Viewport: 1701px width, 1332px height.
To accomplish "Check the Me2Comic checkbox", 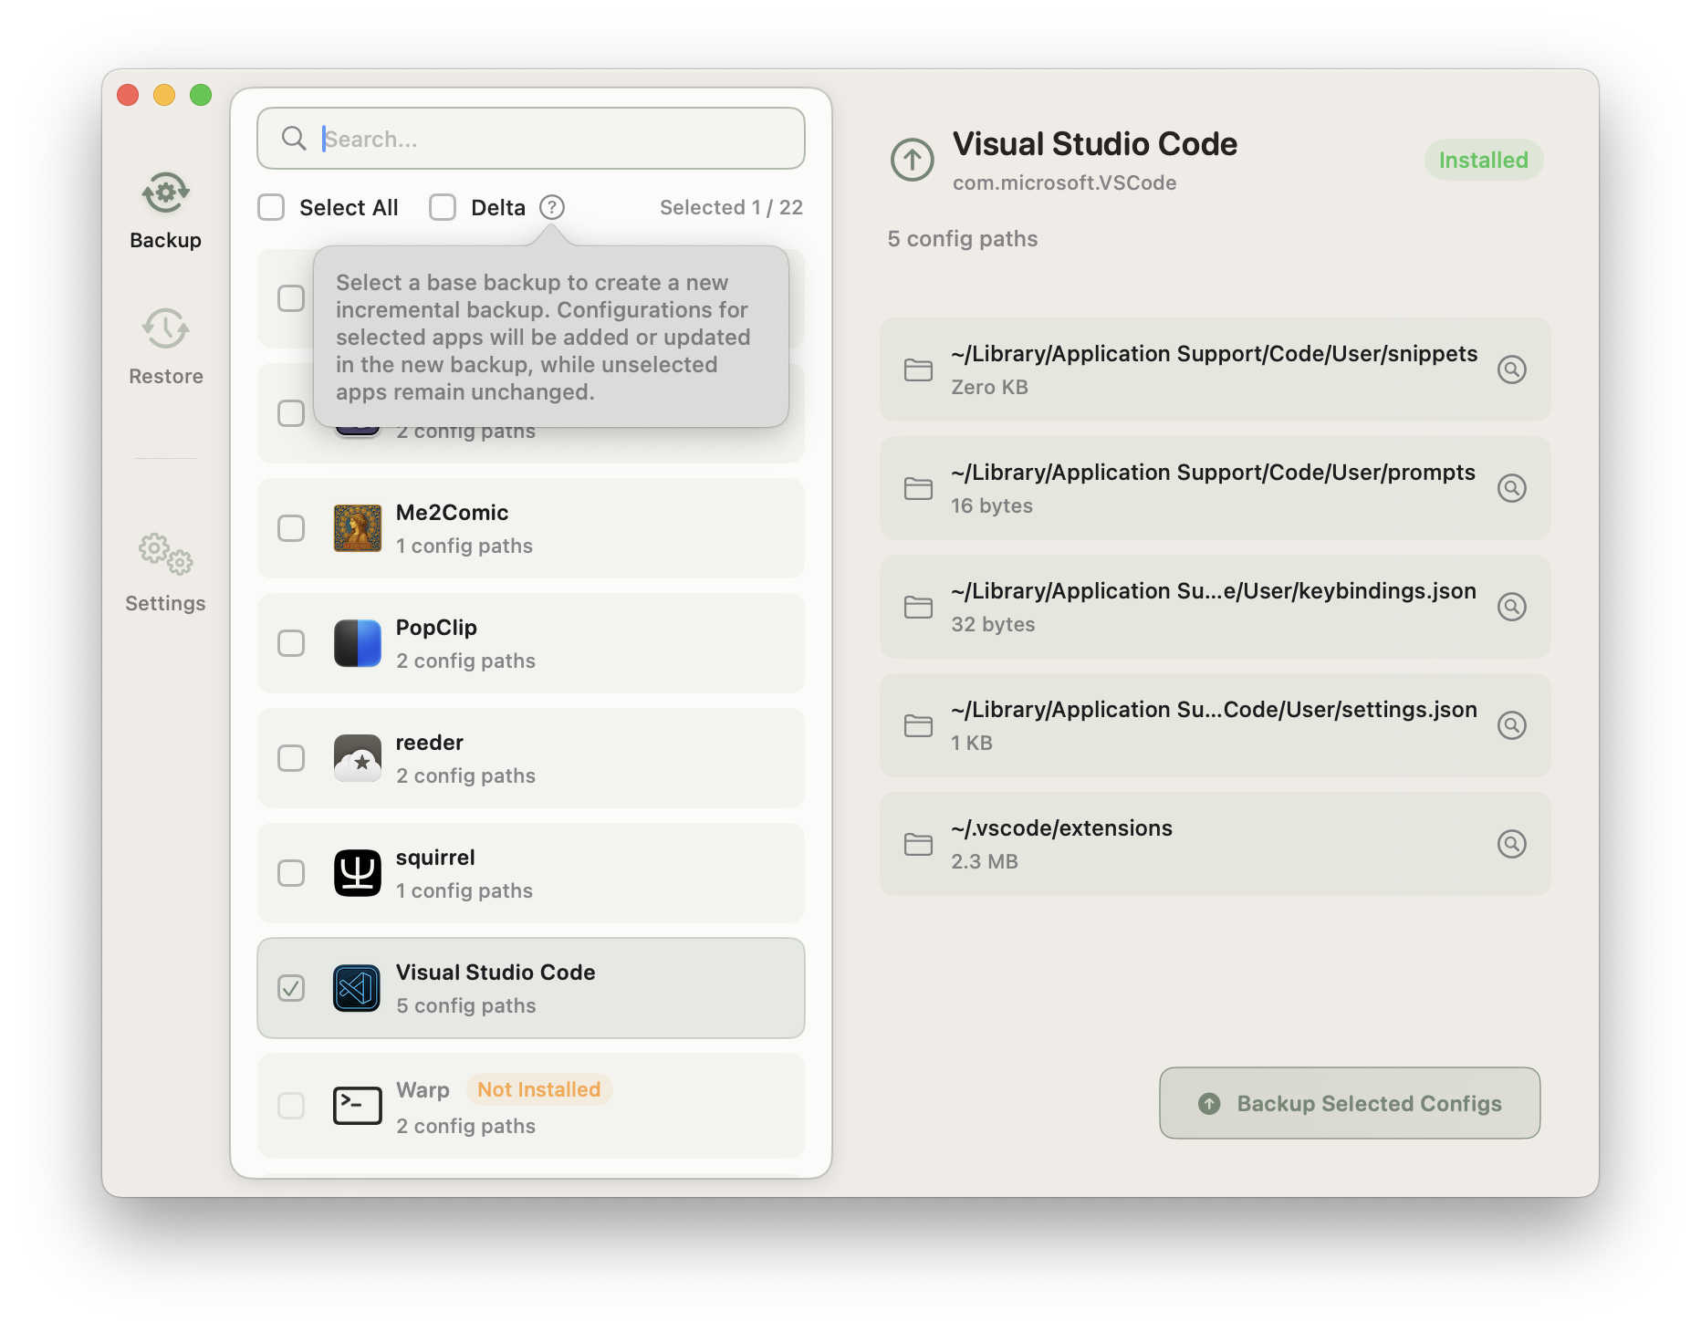I will 291,528.
